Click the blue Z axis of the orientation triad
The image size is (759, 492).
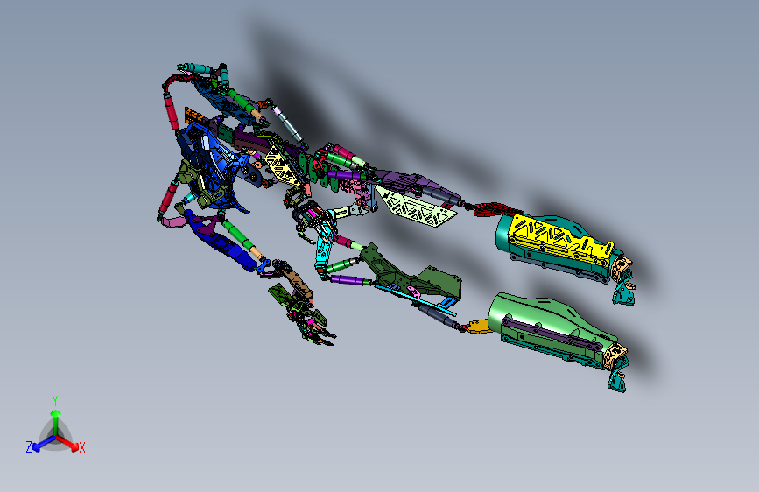44,443
